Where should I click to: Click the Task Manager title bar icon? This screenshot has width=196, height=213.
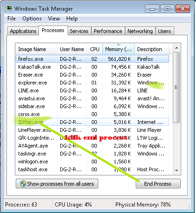coord(8,8)
